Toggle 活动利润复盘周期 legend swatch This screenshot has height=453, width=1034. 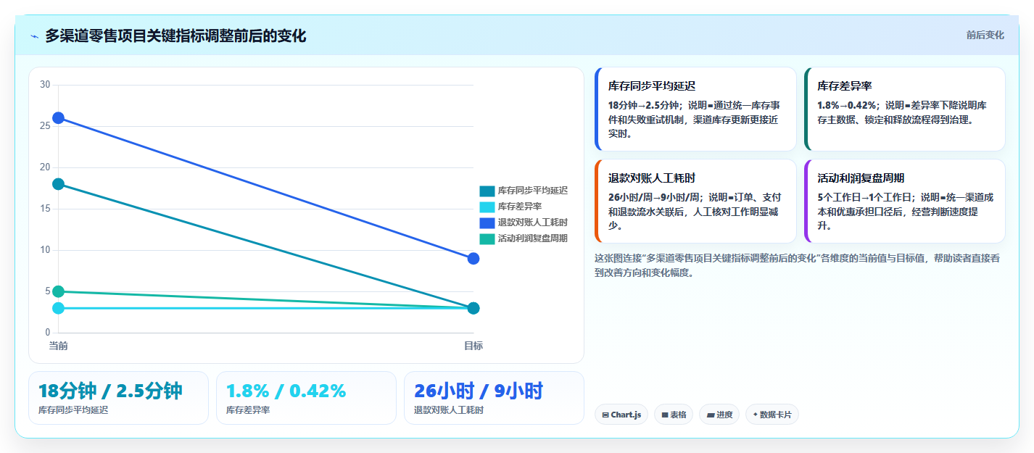487,238
